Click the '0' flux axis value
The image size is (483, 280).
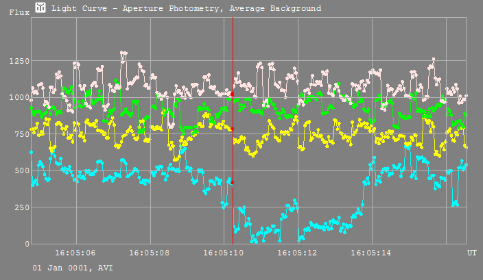(27, 244)
